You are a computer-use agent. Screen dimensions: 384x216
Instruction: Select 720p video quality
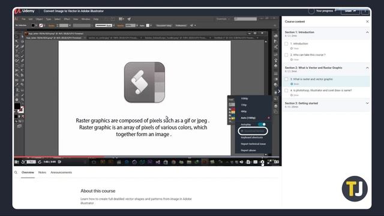(244, 105)
